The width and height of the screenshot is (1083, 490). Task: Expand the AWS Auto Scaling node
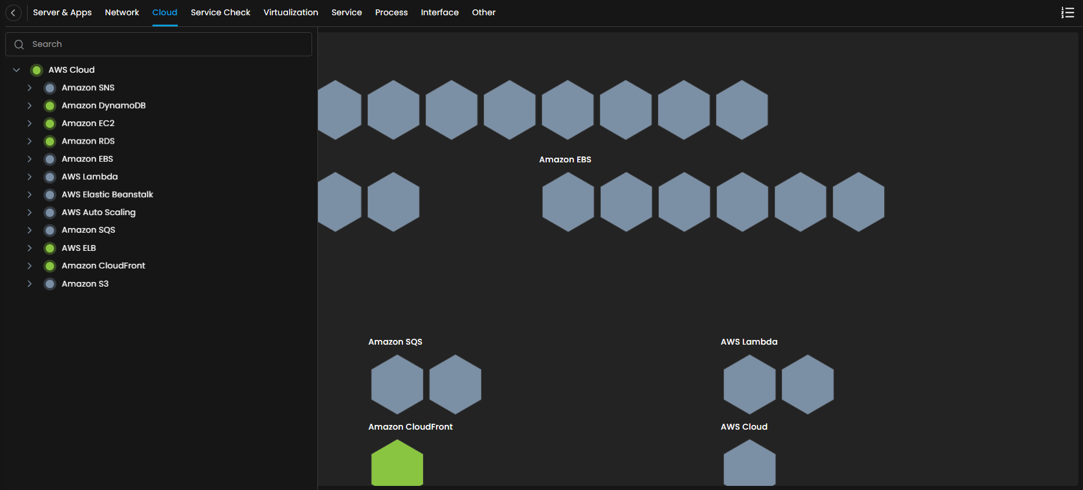coord(29,212)
